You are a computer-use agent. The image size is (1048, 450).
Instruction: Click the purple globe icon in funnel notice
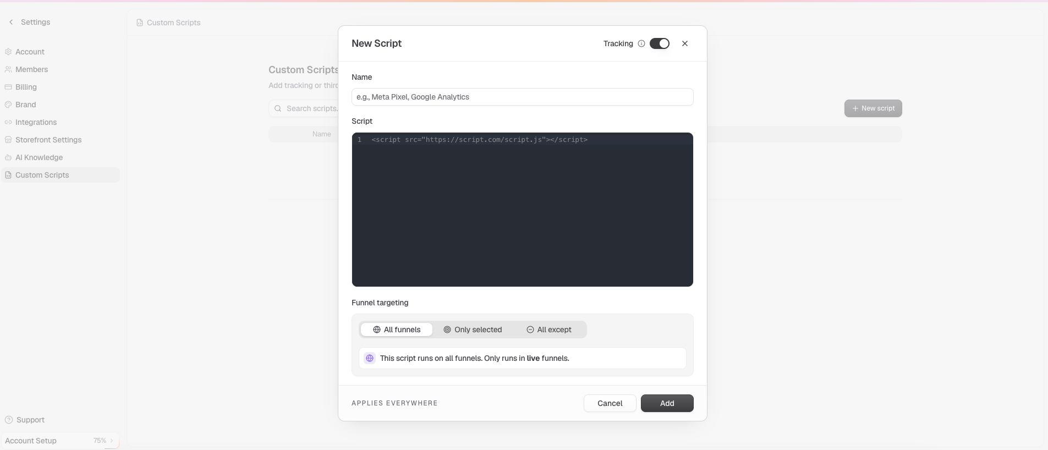[370, 358]
